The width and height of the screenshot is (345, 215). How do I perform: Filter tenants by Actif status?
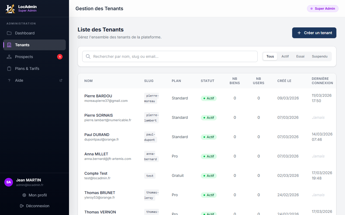pyautogui.click(x=285, y=56)
